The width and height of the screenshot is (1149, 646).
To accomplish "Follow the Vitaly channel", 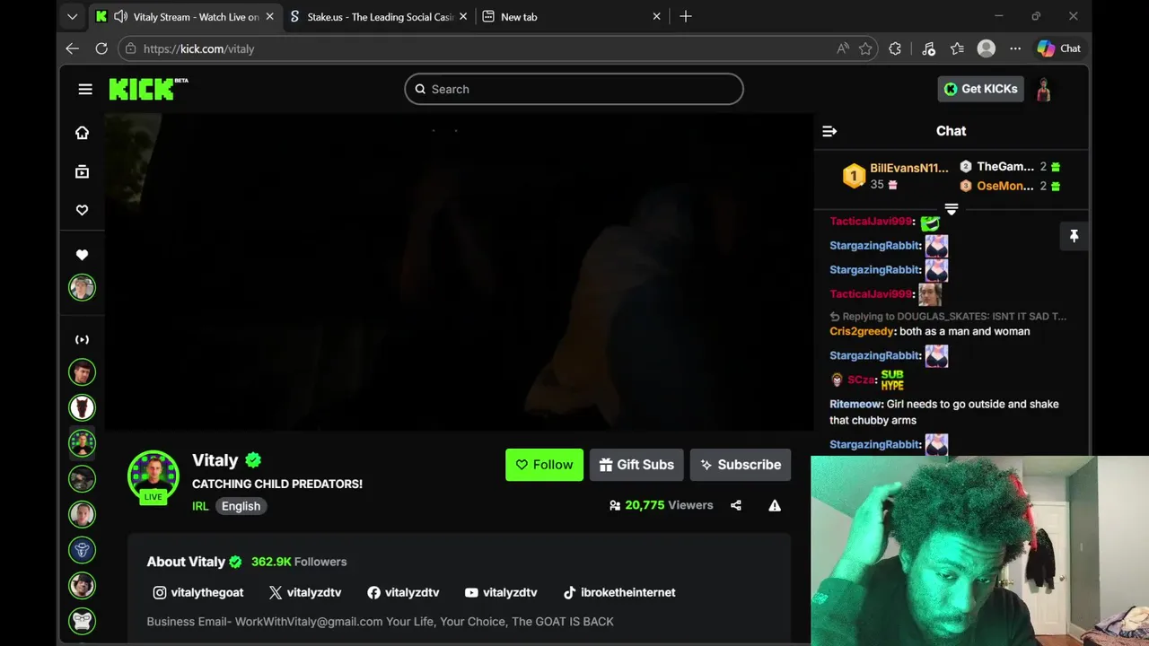I will click(x=544, y=465).
